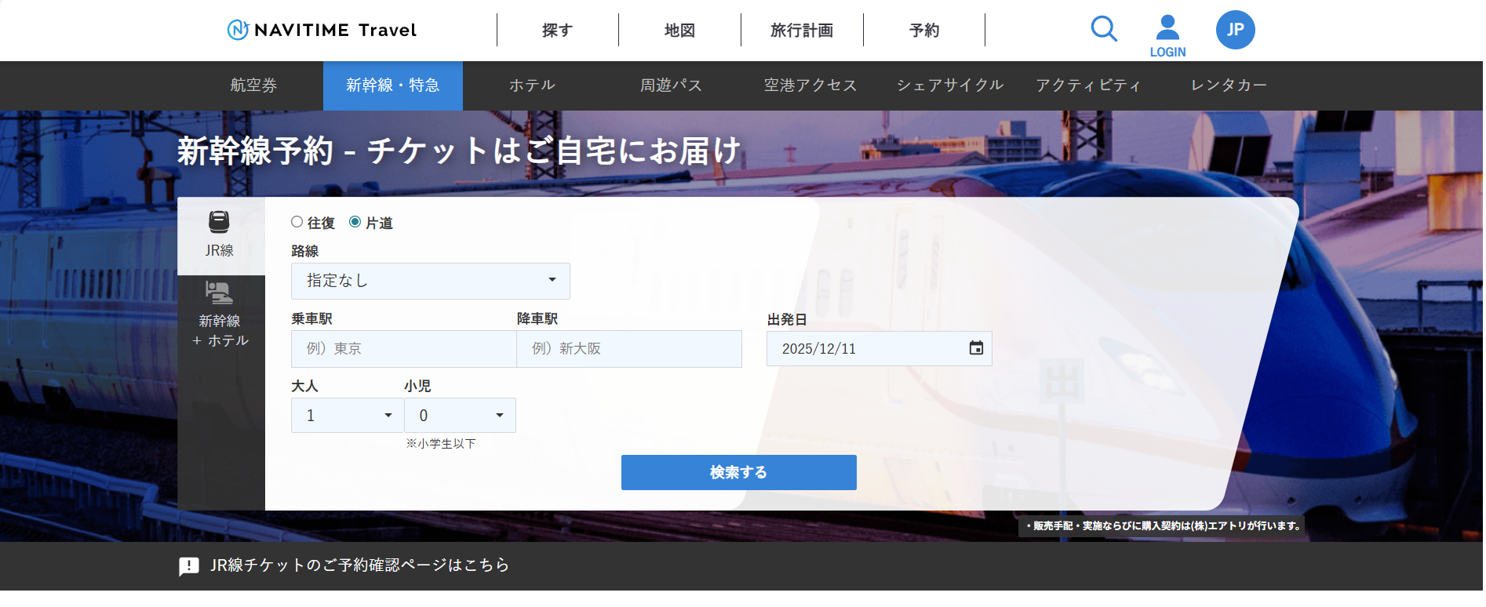Viewport: 1486px width, 607px height.
Task: Select the 片道 one-way radio button
Action: [x=355, y=222]
